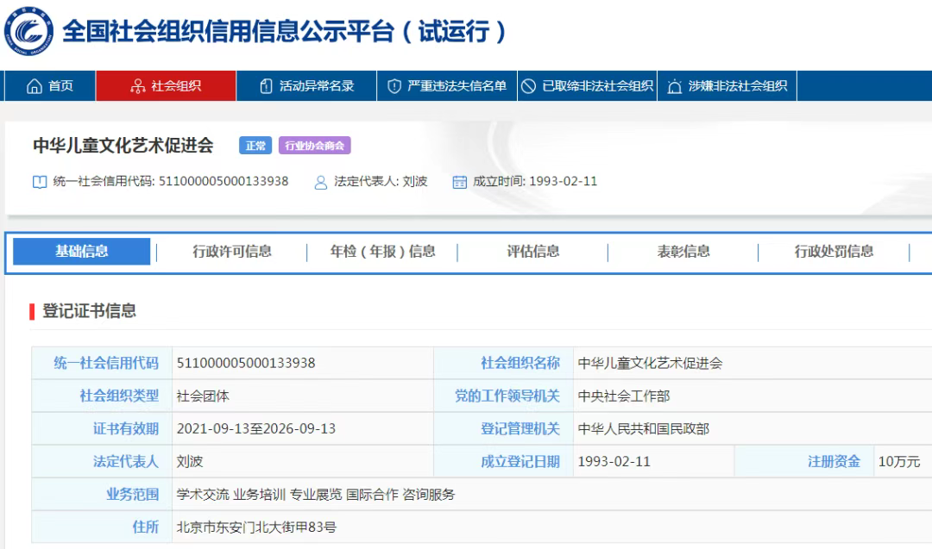Show the 行政处罚信息 tab
Viewport: 932px width, 549px height.
[x=834, y=252]
